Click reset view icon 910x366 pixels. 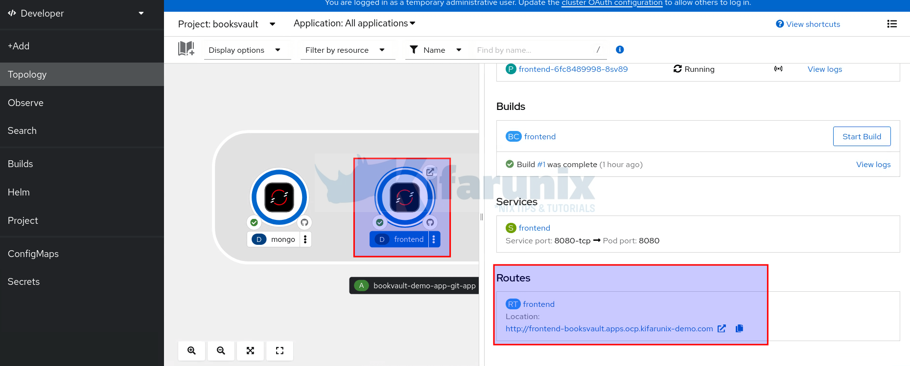click(280, 350)
